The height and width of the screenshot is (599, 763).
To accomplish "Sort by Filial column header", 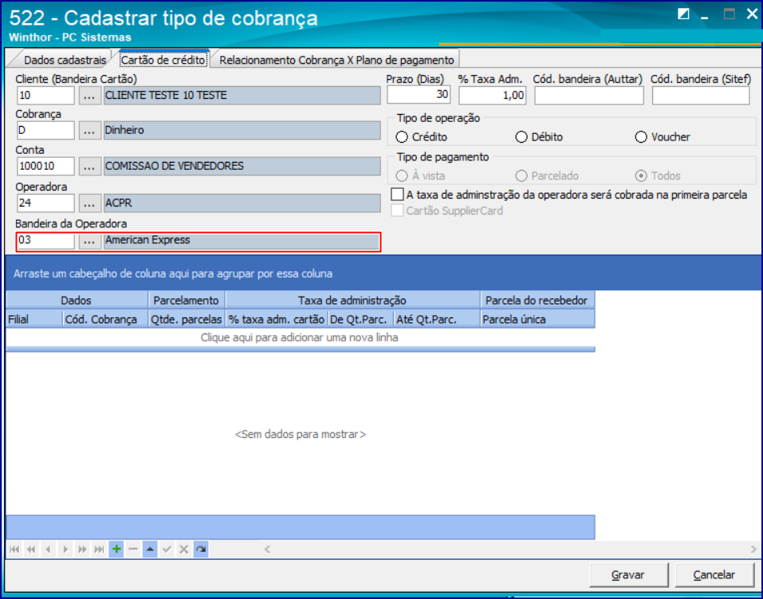I will (34, 320).
